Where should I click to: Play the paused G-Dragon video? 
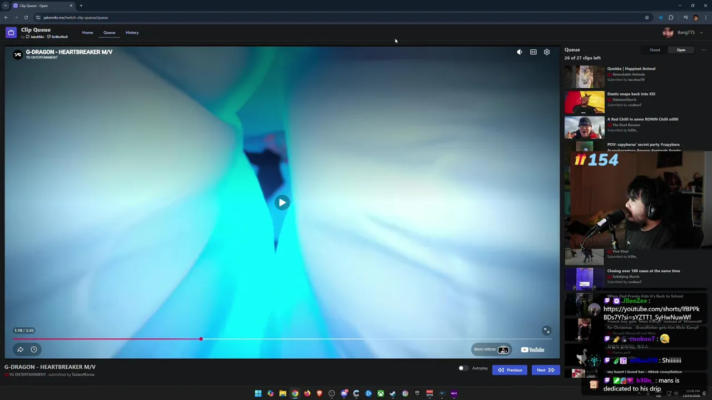click(282, 202)
